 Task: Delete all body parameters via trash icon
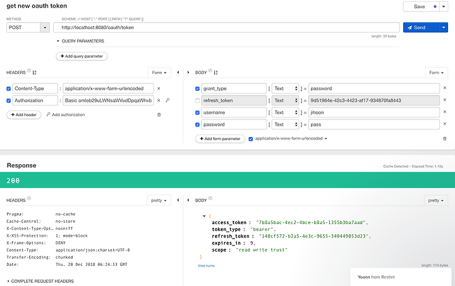pyautogui.click(x=444, y=139)
